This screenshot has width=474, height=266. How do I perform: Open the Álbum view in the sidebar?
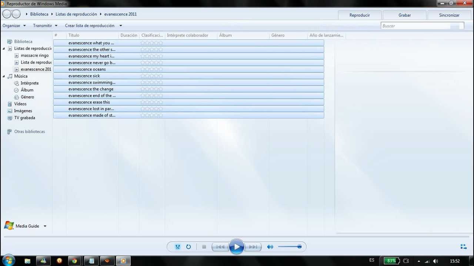[x=27, y=90]
